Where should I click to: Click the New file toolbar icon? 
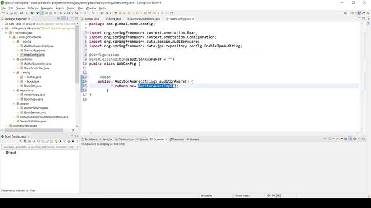tap(3, 13)
